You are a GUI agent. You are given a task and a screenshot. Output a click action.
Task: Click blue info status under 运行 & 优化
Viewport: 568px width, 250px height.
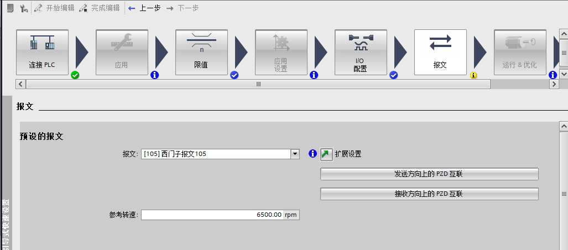click(x=553, y=75)
